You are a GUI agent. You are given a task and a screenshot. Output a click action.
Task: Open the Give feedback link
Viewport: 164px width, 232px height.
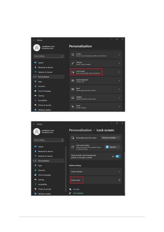tap(78, 193)
